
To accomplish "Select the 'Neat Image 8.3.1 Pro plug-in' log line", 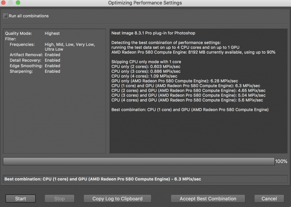I will click(x=153, y=33).
